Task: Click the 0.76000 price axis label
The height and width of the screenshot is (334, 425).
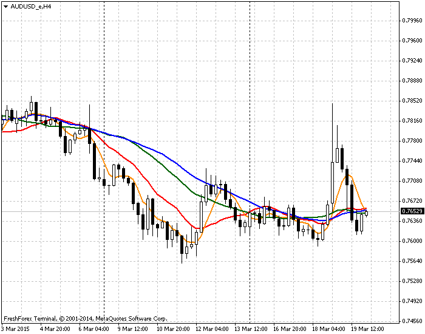Action: click(x=412, y=241)
